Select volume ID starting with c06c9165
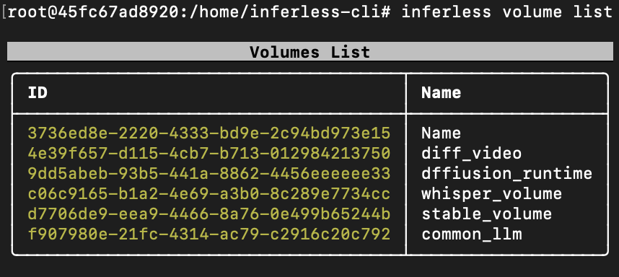The height and width of the screenshot is (277, 619). [x=209, y=194]
